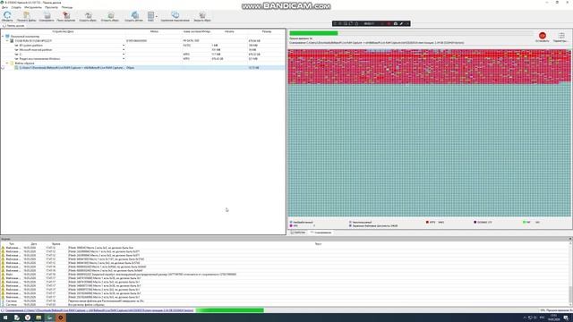Click the file system column header
573x322 pixels.
click(x=197, y=32)
